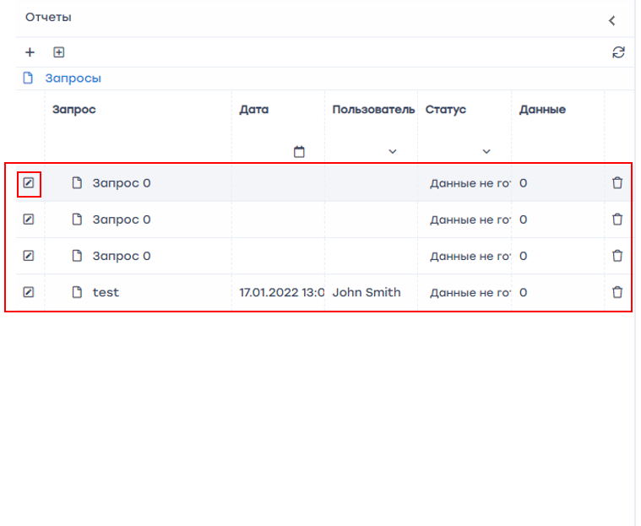
Task: Delete the first Запрос 0 row
Action: (x=617, y=182)
